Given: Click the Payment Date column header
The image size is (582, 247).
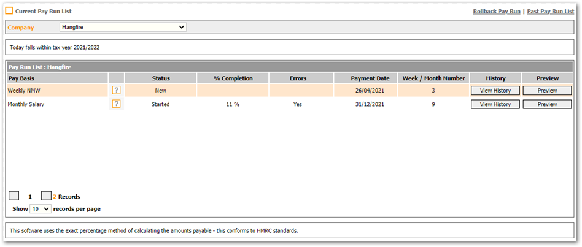Looking at the screenshot, I should 370,78.
